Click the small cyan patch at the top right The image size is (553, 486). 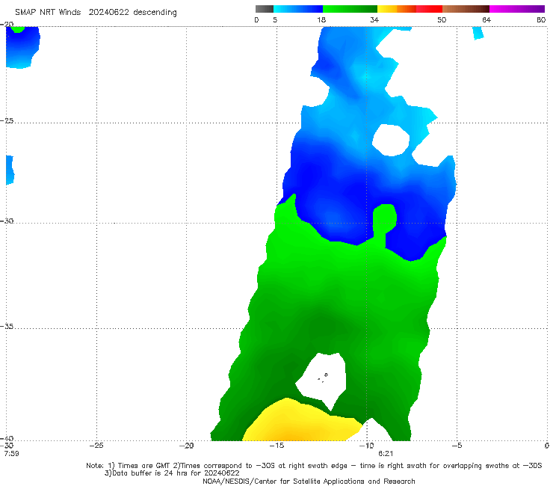(x=478, y=33)
